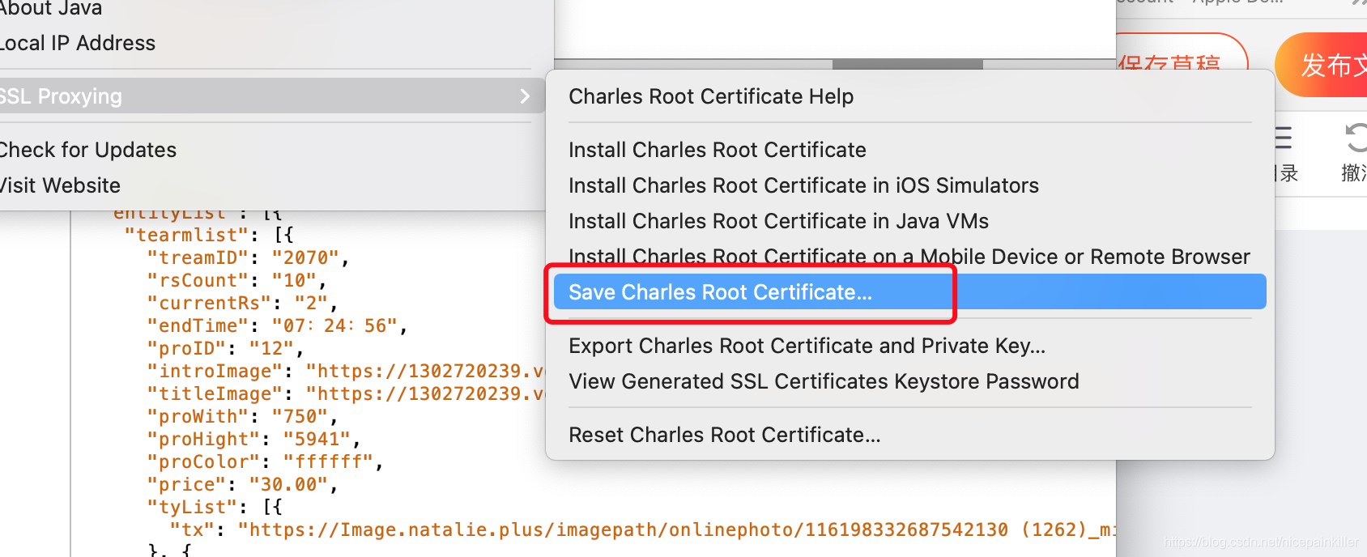This screenshot has height=557, width=1367.
Task: Open View Generated SSL Certificates Keystore Password
Action: (824, 381)
